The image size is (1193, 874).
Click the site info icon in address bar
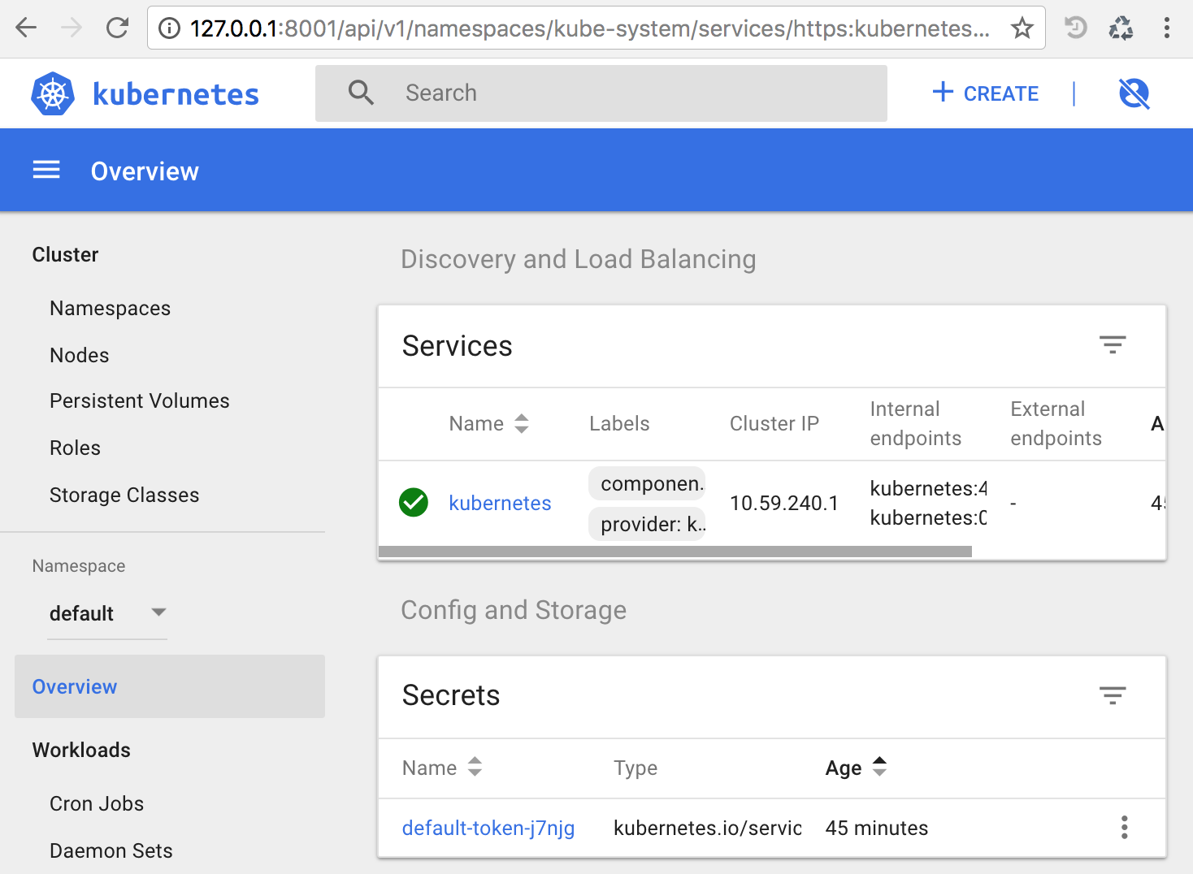[169, 28]
